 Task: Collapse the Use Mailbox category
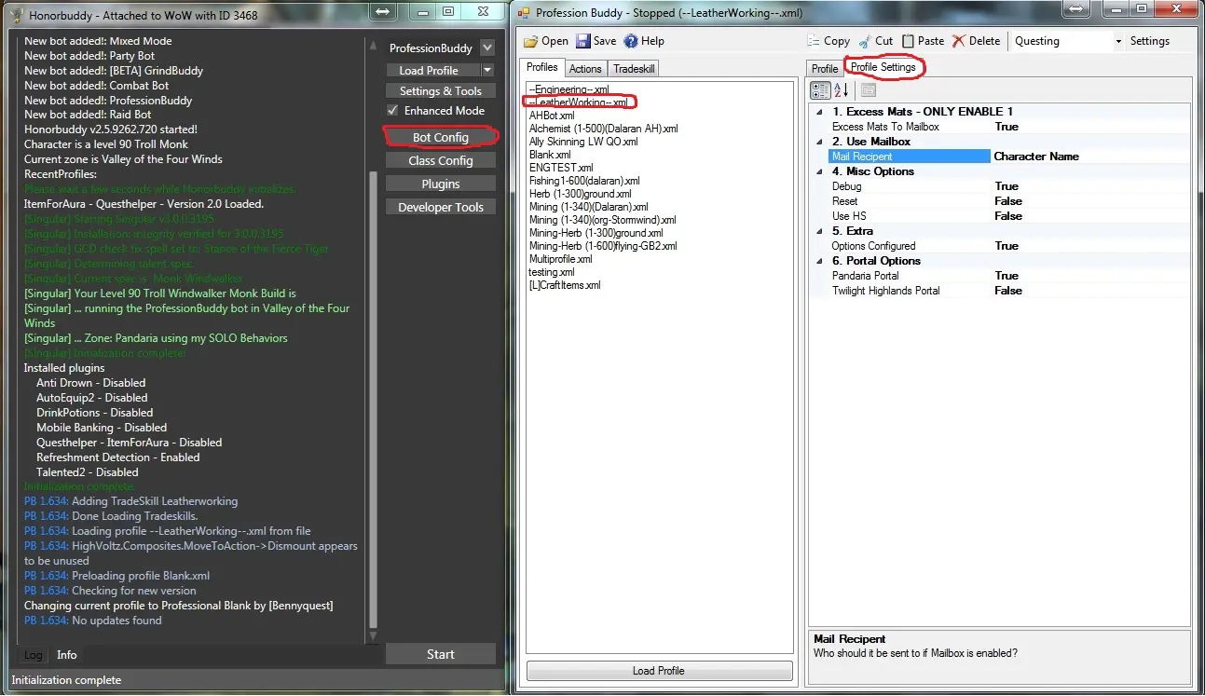click(819, 142)
